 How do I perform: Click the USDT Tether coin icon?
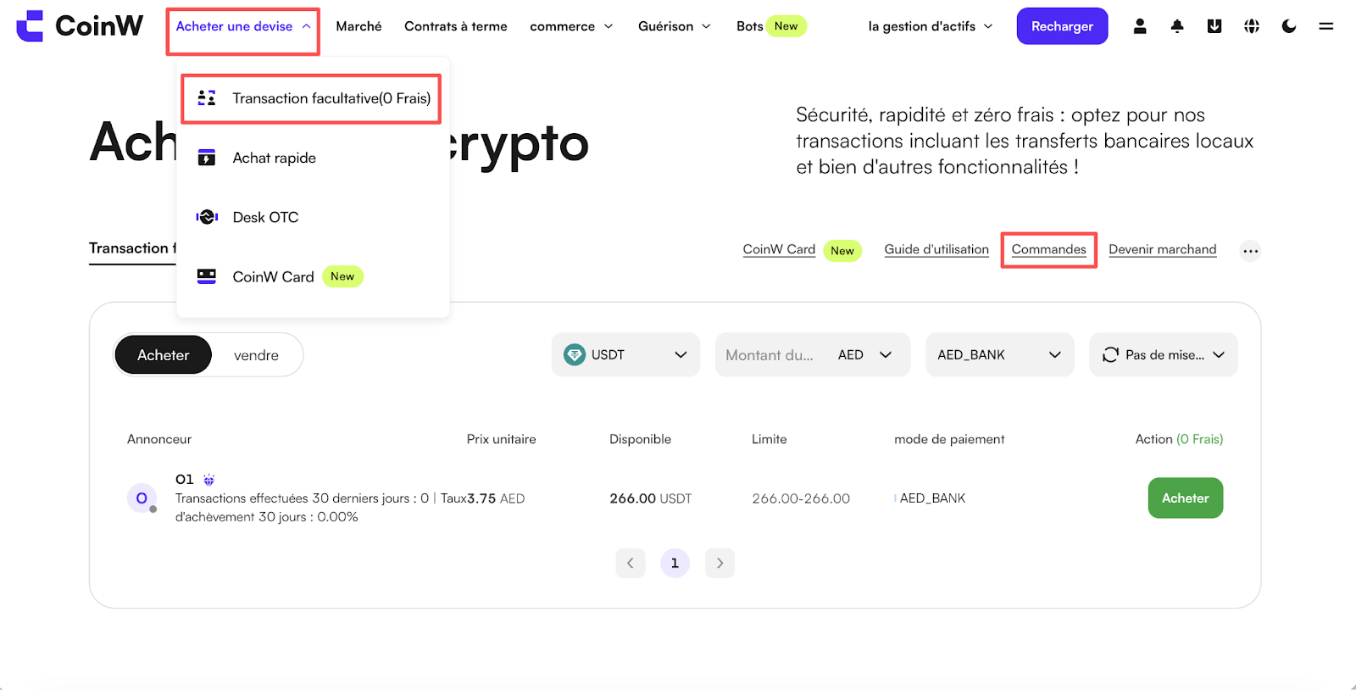tap(575, 354)
